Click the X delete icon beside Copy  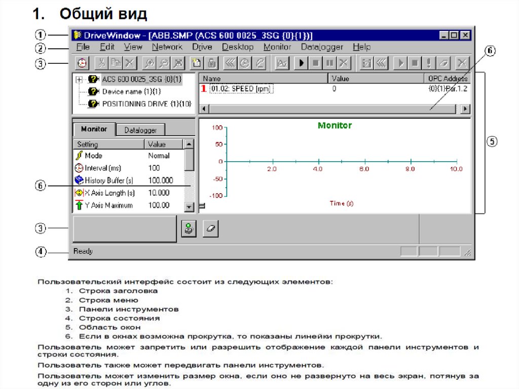point(130,62)
